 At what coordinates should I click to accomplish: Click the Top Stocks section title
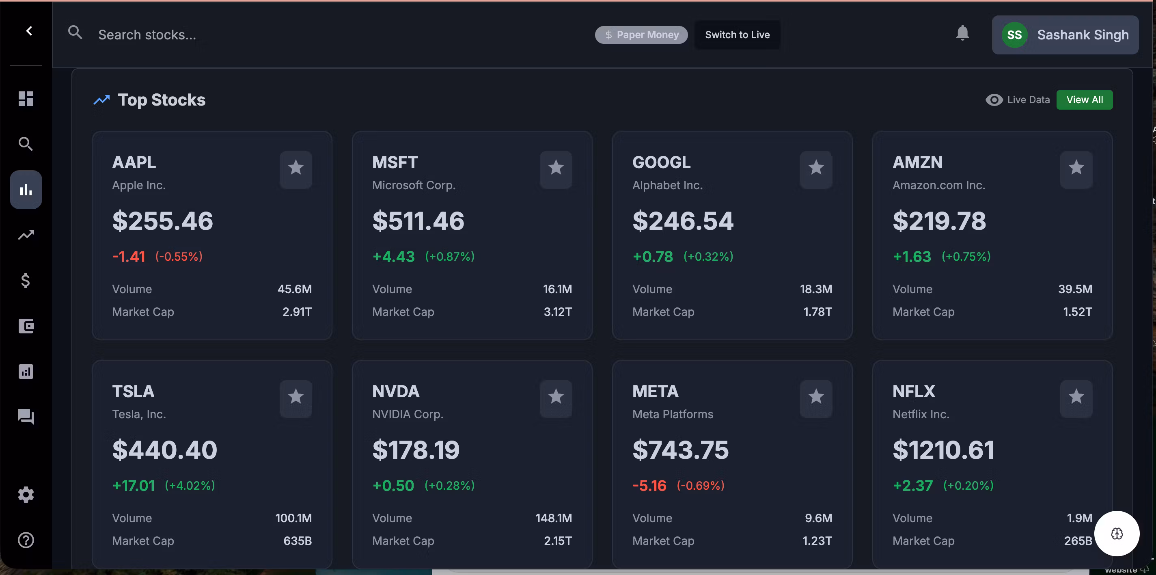pyautogui.click(x=162, y=99)
